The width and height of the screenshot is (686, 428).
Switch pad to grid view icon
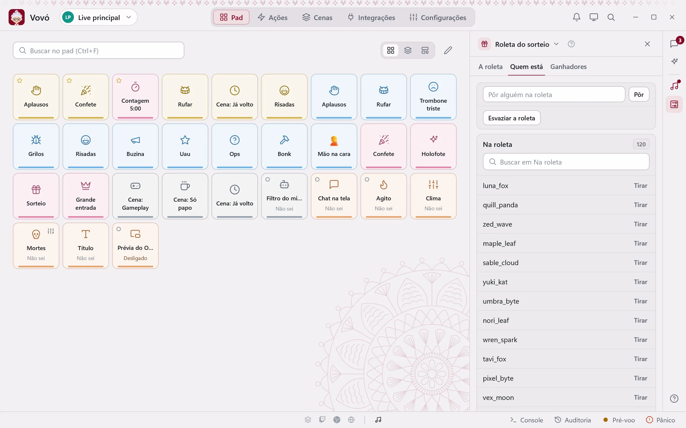(x=391, y=50)
